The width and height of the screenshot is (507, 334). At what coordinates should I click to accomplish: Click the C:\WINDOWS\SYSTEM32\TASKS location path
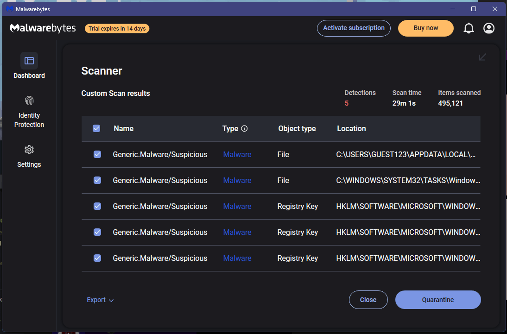[x=408, y=180]
